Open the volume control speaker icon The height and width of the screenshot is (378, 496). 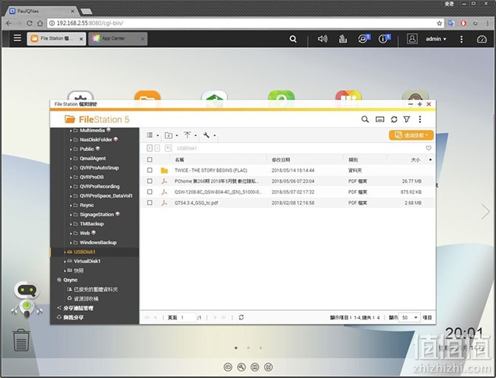(x=323, y=39)
